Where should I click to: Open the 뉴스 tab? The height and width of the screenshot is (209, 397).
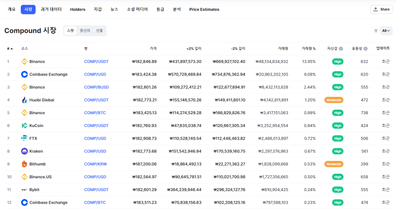(x=115, y=9)
